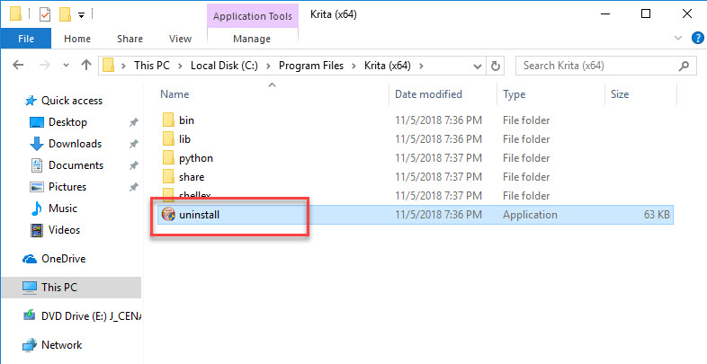Expand the chevron after Krita (x64) in path
This screenshot has height=364, width=707.
point(421,67)
